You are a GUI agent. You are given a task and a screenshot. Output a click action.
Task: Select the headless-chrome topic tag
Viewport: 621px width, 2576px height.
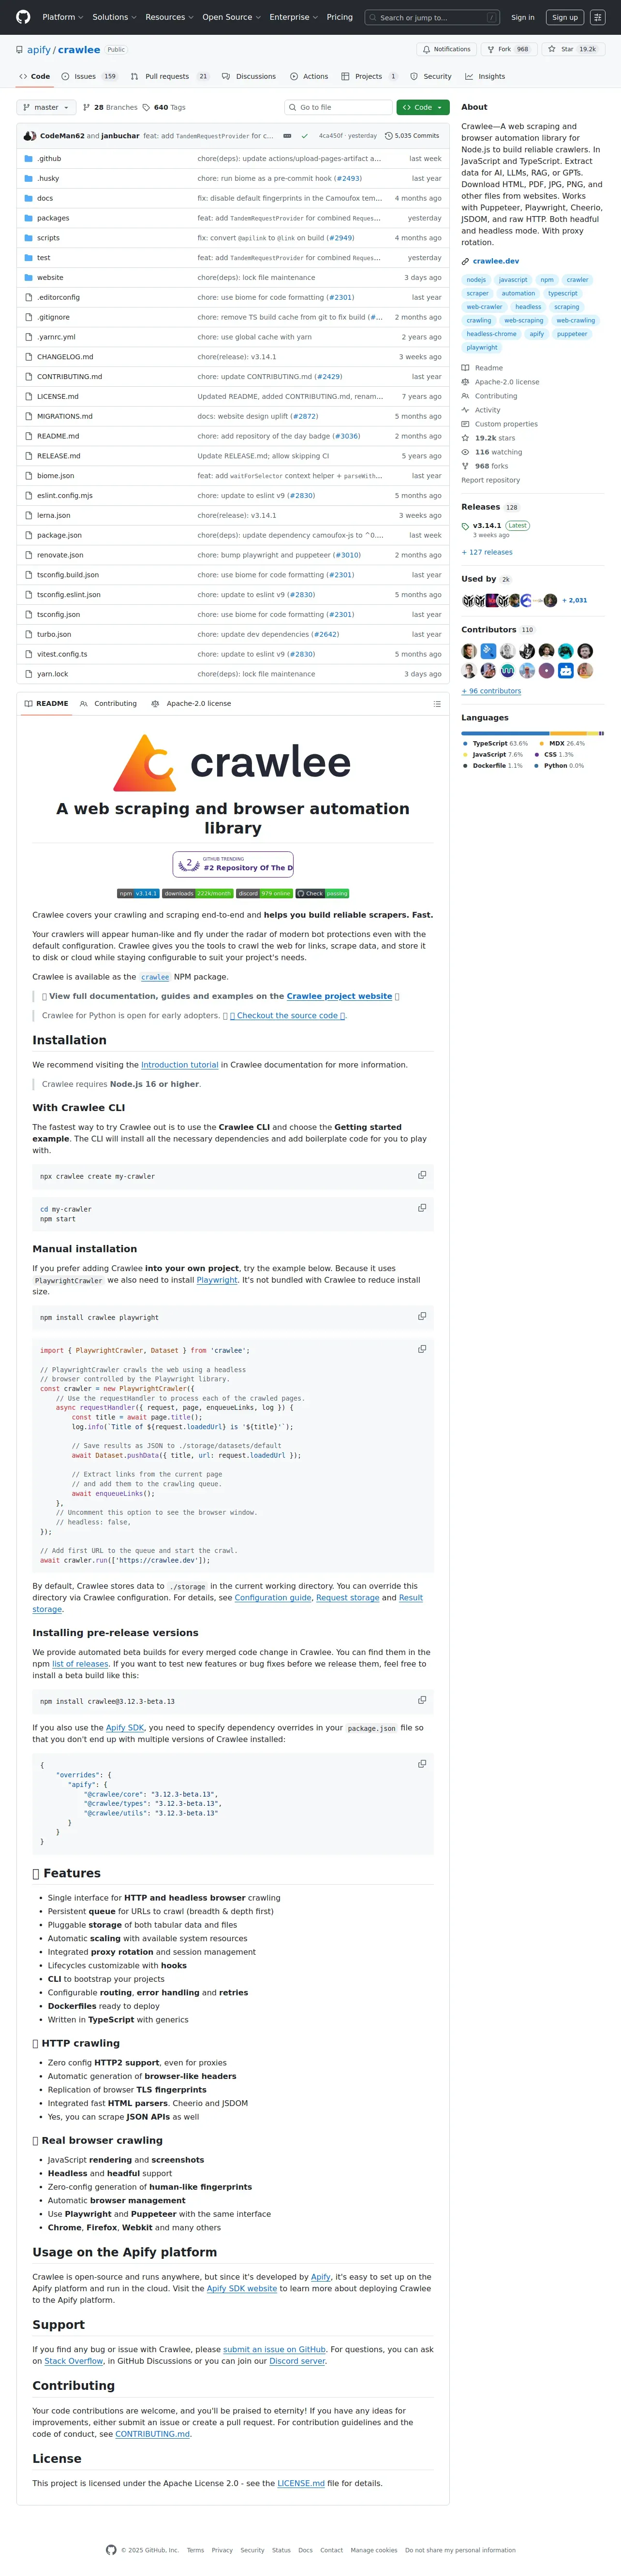(491, 334)
